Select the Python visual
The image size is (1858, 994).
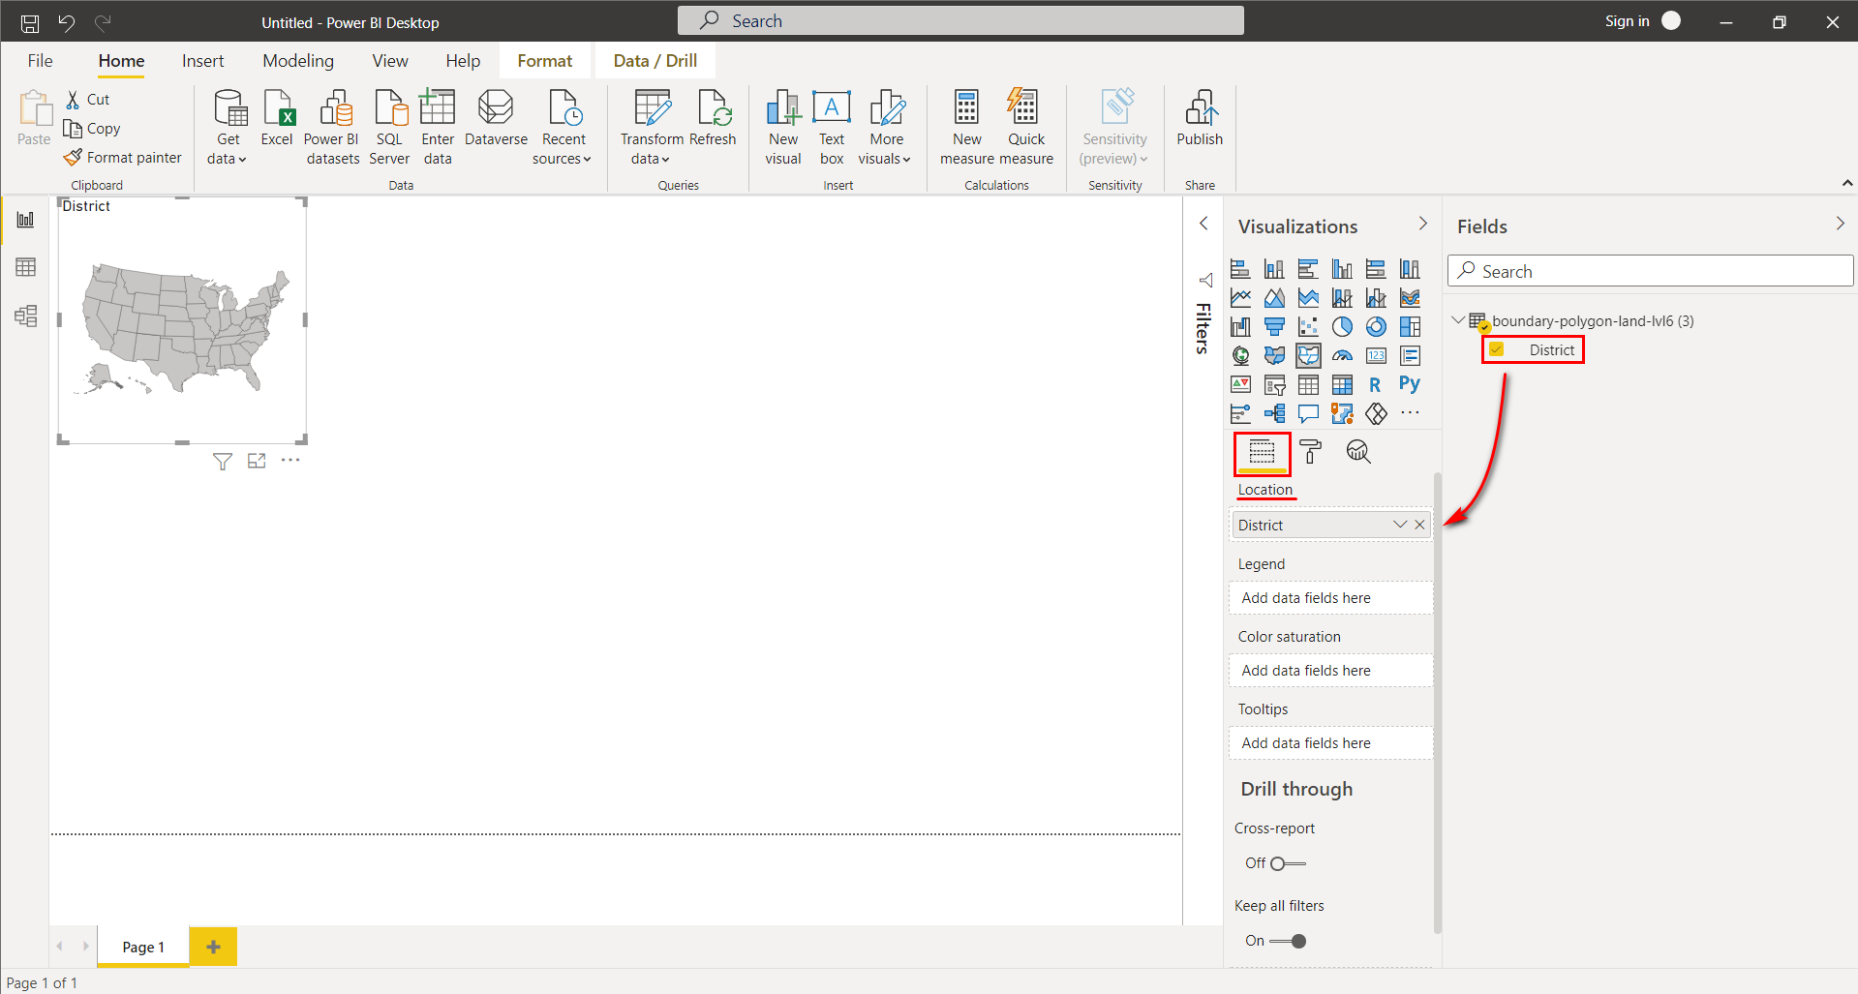[1410, 385]
